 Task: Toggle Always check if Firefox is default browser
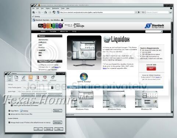tap(9, 123)
